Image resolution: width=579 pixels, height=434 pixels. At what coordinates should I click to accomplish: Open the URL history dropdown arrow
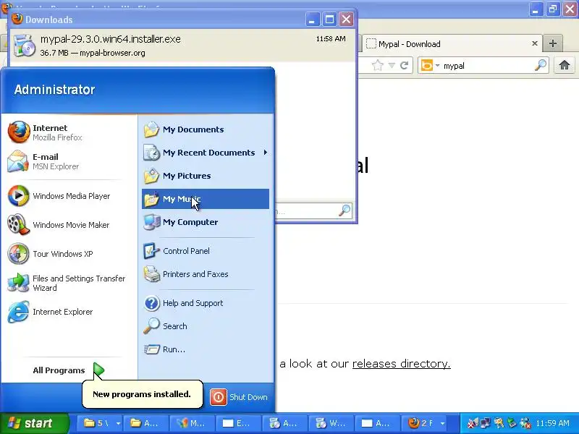point(392,66)
